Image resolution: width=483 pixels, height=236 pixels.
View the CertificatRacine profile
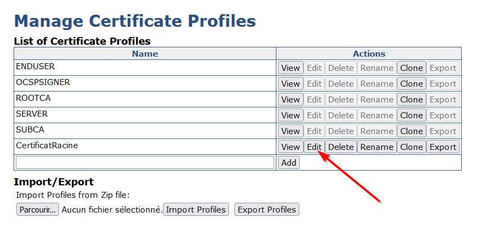pyautogui.click(x=291, y=147)
